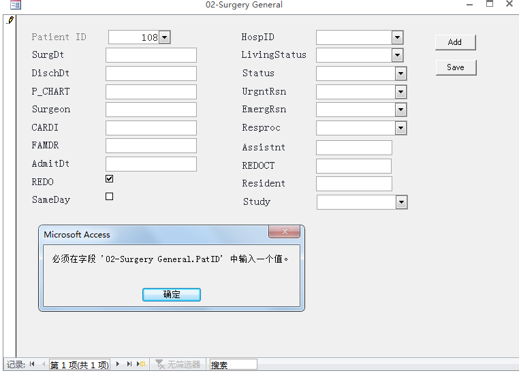Click the search box in record bar

click(x=233, y=365)
